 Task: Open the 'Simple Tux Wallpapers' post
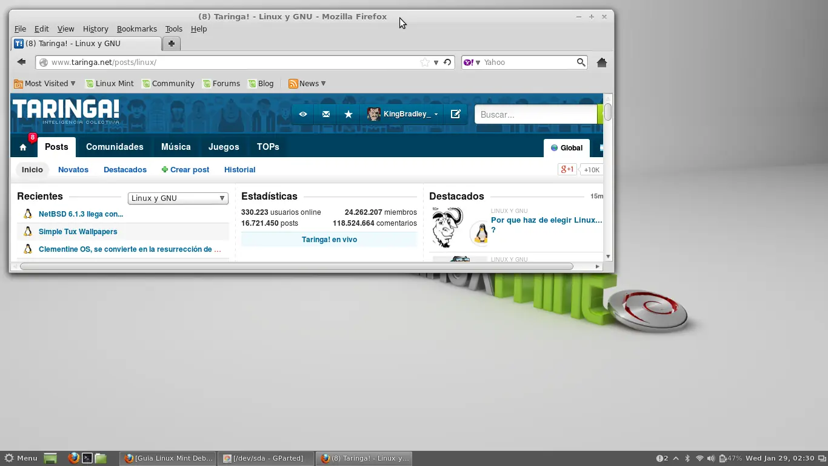point(78,232)
